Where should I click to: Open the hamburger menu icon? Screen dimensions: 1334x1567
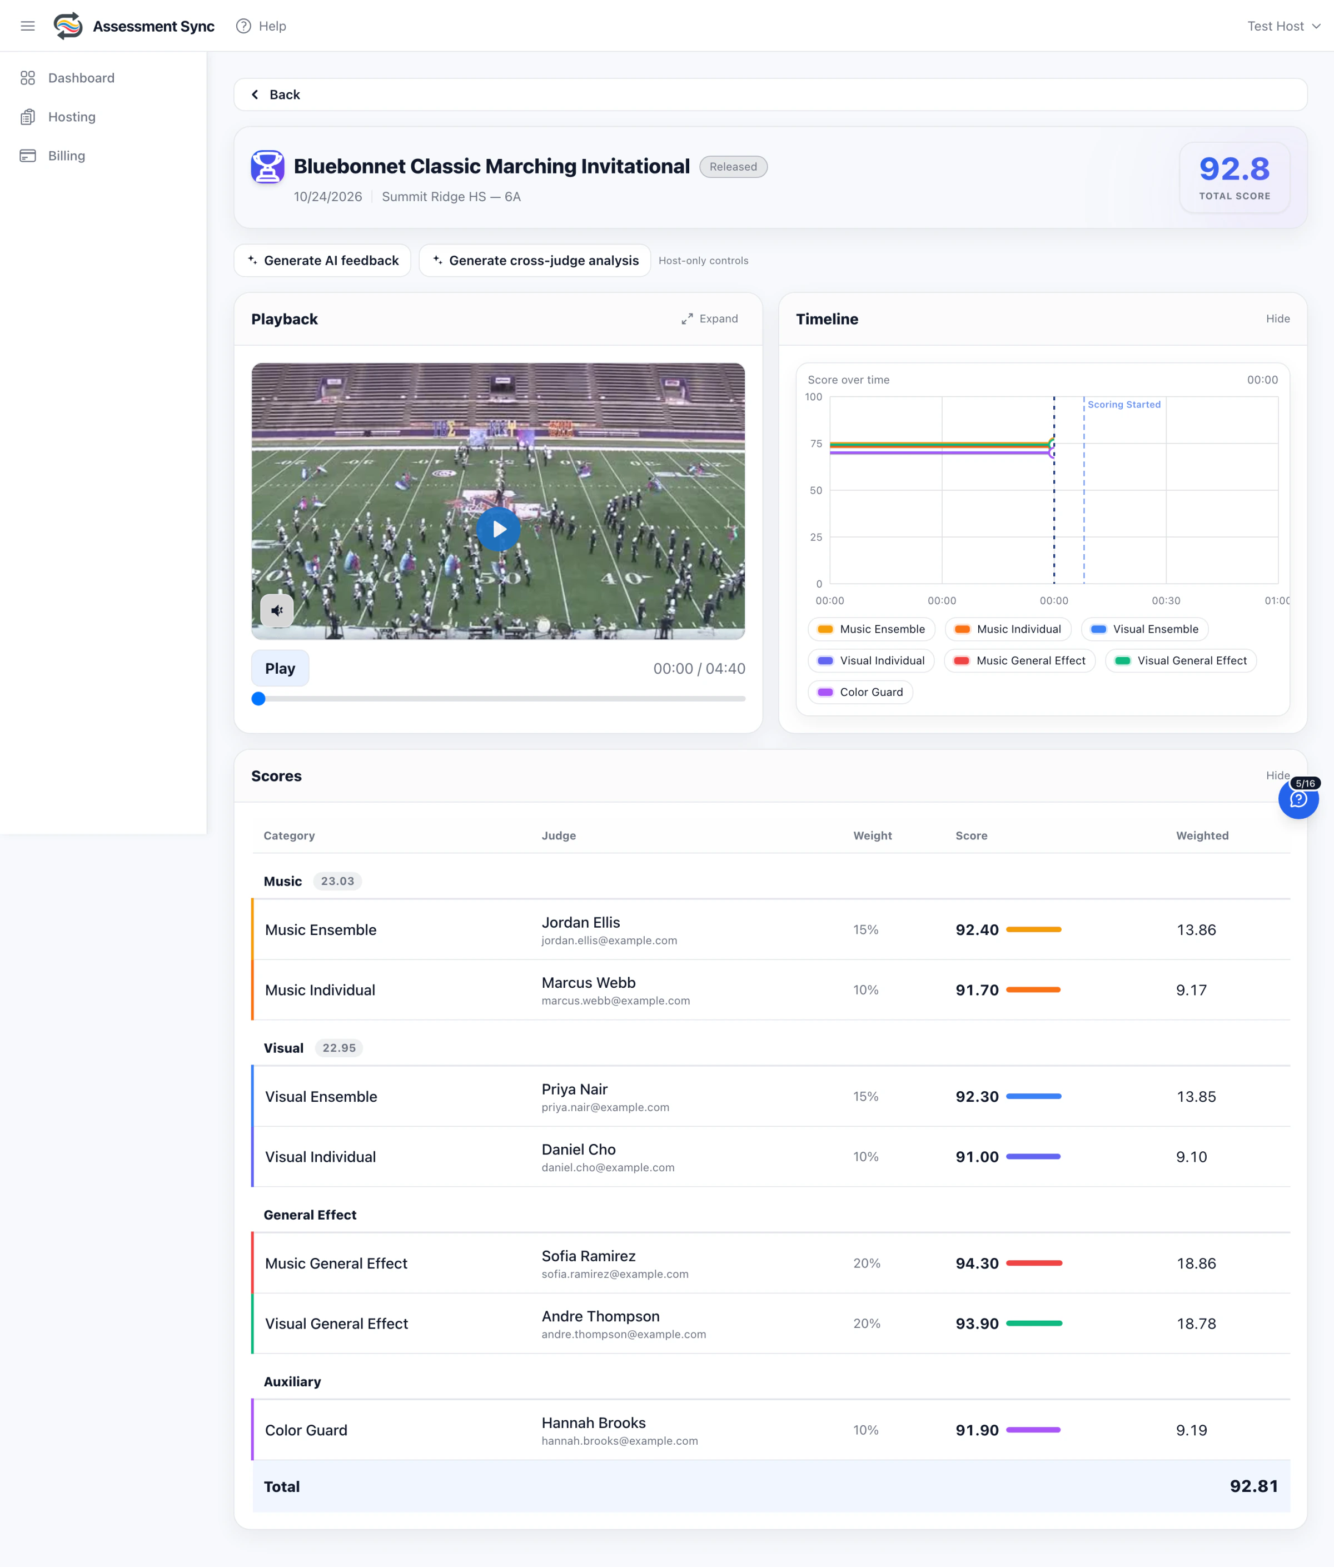click(28, 26)
